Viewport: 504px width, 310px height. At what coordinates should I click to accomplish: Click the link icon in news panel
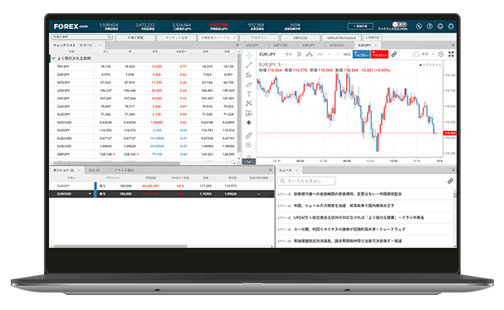pos(450,182)
